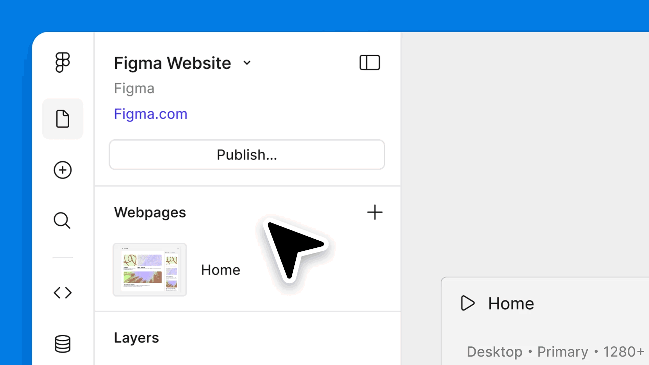The image size is (649, 365).
Task: Add a new webpage with plus icon
Action: point(375,212)
